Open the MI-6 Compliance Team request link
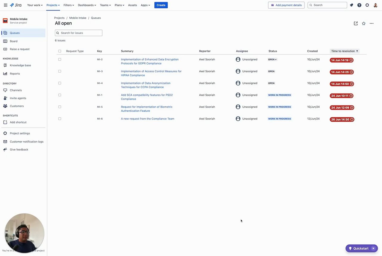382x256 pixels. pos(147,119)
